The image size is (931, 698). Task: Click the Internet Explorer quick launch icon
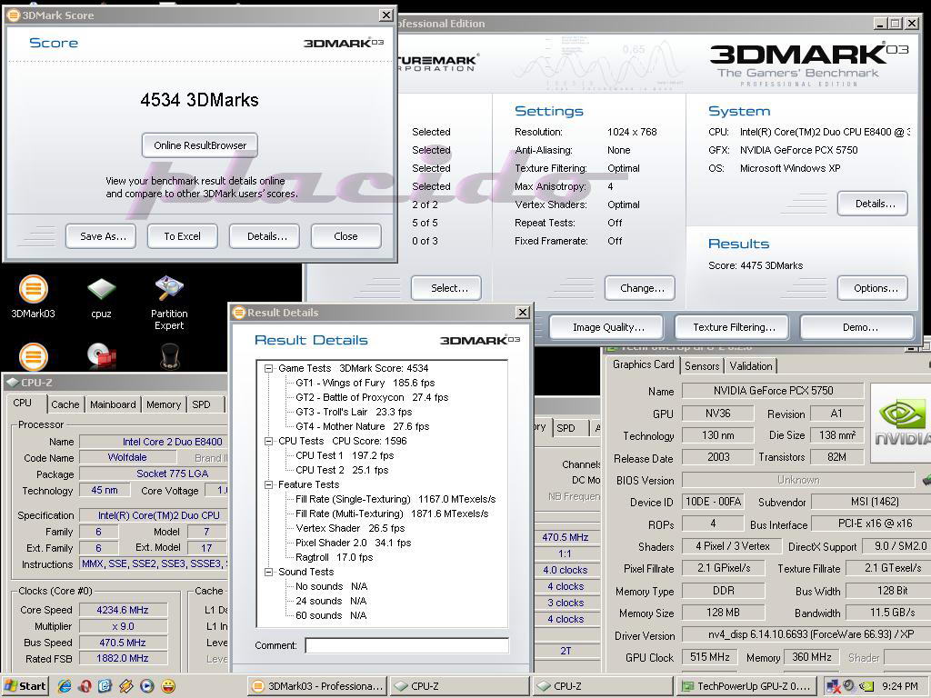[x=65, y=686]
